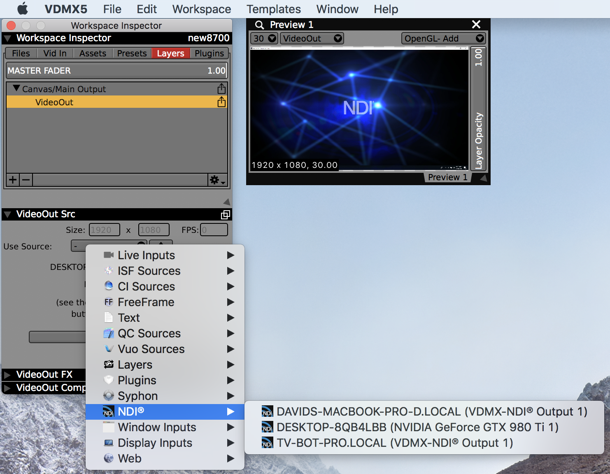Open the layer list gear menu

tap(217, 180)
